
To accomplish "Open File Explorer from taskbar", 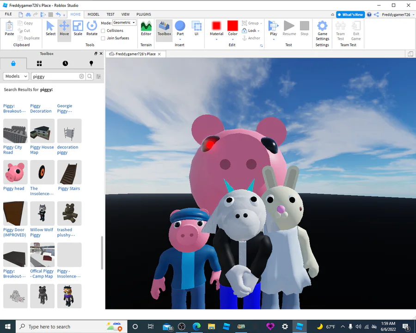I will (x=211, y=327).
